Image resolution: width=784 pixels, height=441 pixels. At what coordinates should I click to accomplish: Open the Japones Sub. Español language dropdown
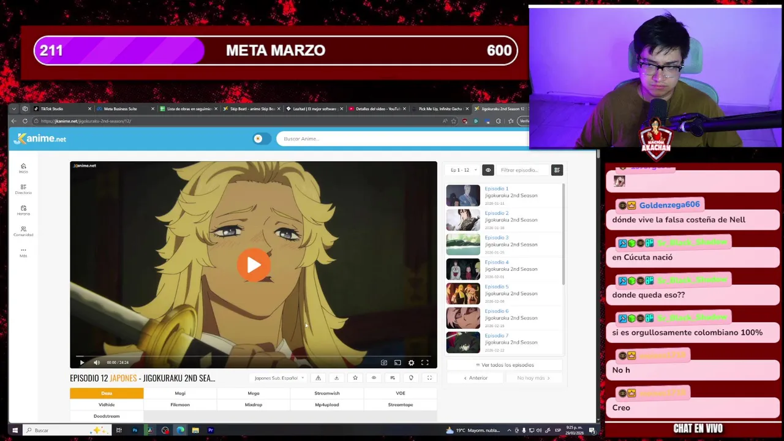[279, 378]
